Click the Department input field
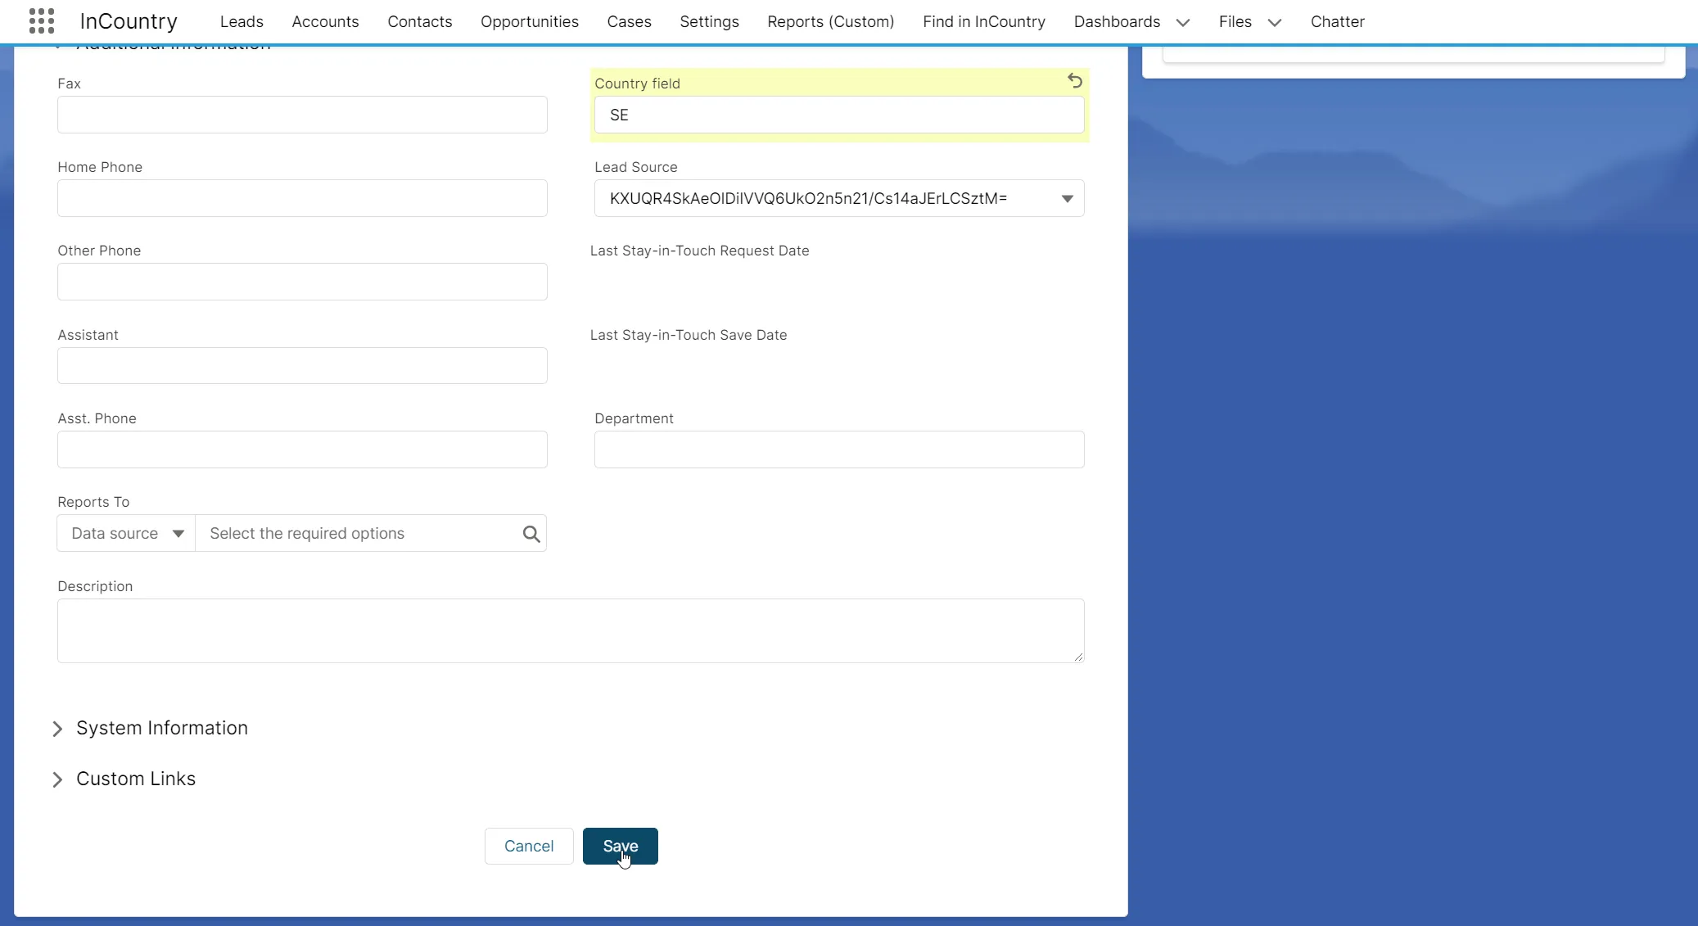This screenshot has height=926, width=1698. (839, 449)
